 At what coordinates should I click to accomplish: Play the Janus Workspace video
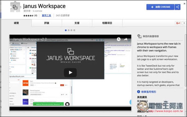coord(70,73)
